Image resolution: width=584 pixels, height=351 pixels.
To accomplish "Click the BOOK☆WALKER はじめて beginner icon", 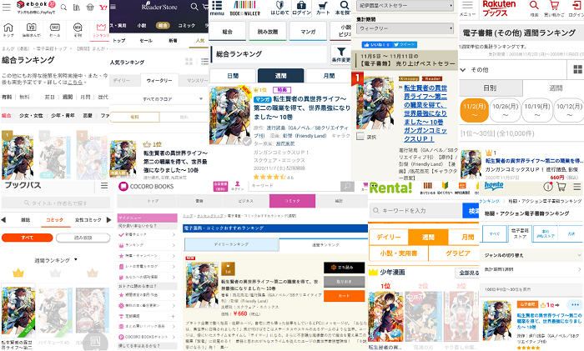I will pyautogui.click(x=279, y=8).
